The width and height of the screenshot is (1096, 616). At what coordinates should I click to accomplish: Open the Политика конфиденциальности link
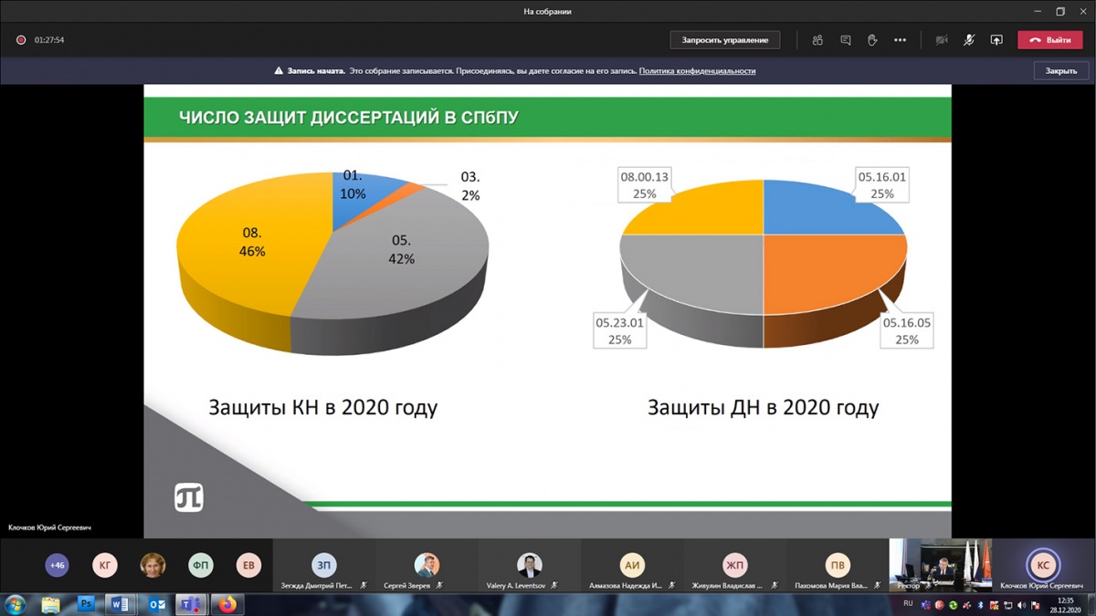pyautogui.click(x=697, y=70)
